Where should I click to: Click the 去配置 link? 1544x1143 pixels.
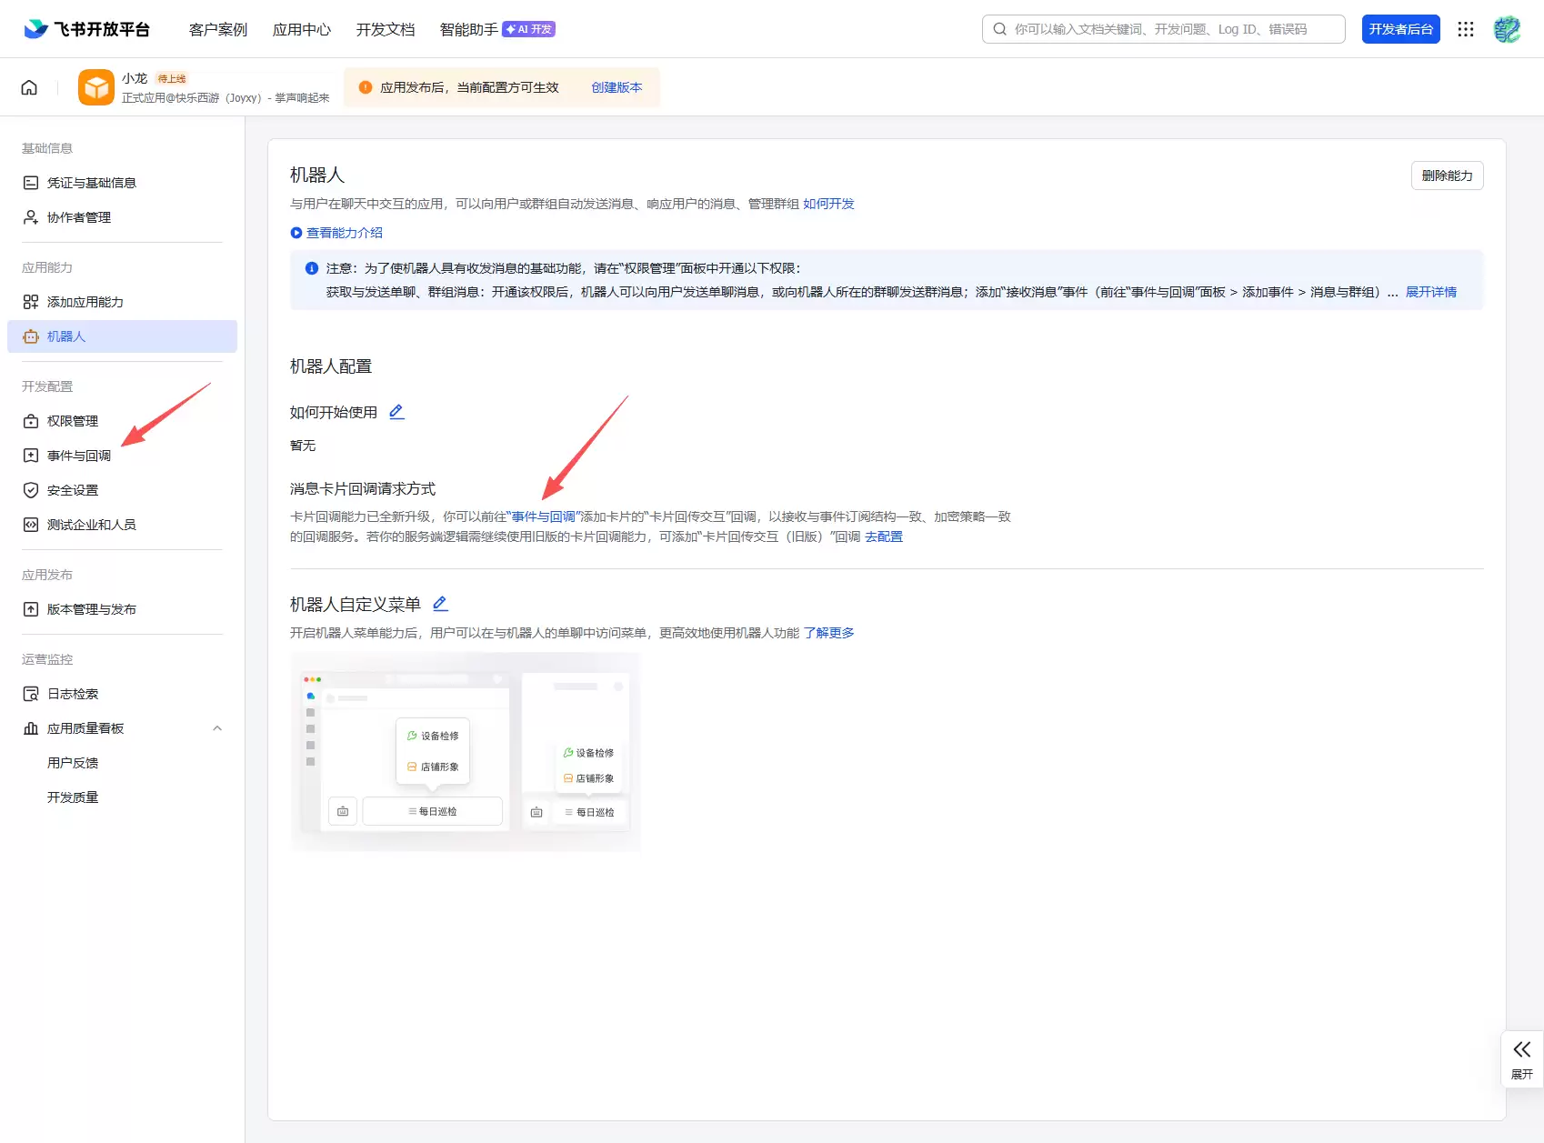(884, 536)
